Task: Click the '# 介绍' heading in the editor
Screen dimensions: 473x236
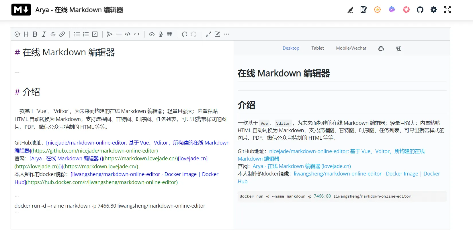Action: click(27, 92)
